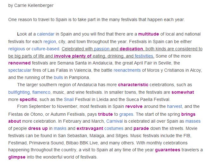Click the text 'Semana Santa in Andalucia'
Image resolution: width=211 pixels, height=162 pixels.
coord(84,63)
